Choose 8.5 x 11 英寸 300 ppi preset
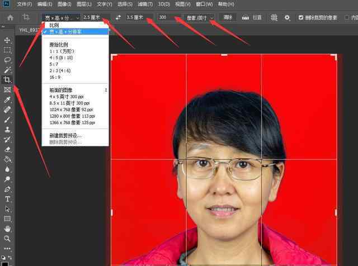 pos(75,103)
